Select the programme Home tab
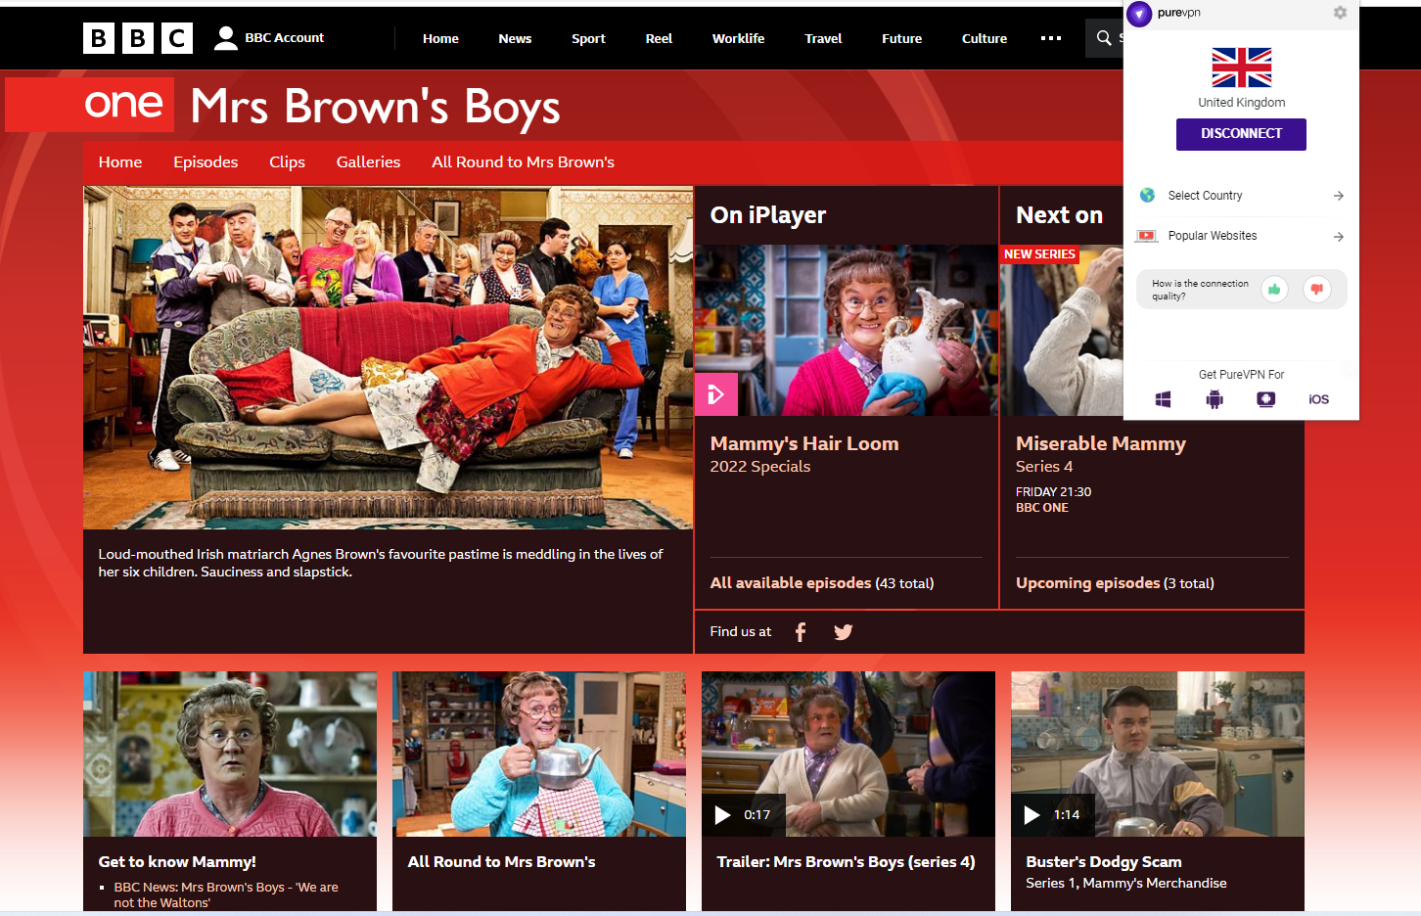 (x=120, y=162)
